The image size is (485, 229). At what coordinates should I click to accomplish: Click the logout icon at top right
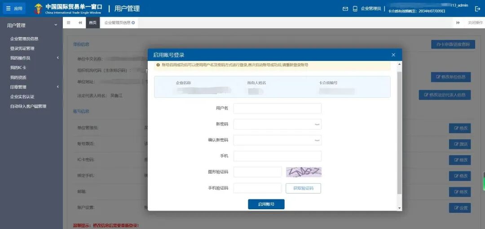(x=477, y=9)
